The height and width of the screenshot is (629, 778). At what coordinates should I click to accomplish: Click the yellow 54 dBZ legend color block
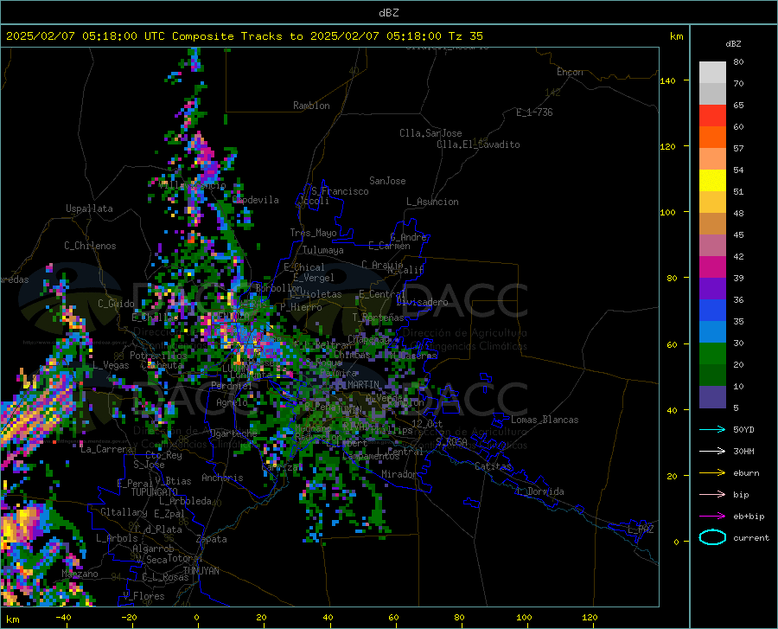712,181
